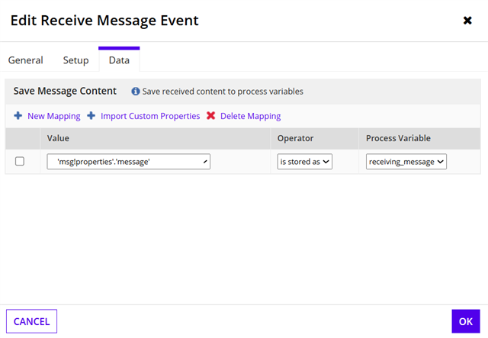Image resolution: width=488 pixels, height=338 pixels.
Task: Open the expression editor icon in Value field
Action: click(x=204, y=162)
